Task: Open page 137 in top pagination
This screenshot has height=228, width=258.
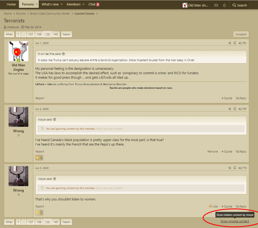Action: (x=31, y=34)
